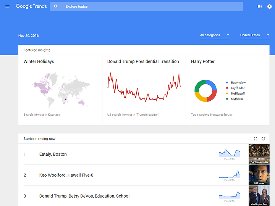Open the hamburger navigation menu

click(7, 6)
